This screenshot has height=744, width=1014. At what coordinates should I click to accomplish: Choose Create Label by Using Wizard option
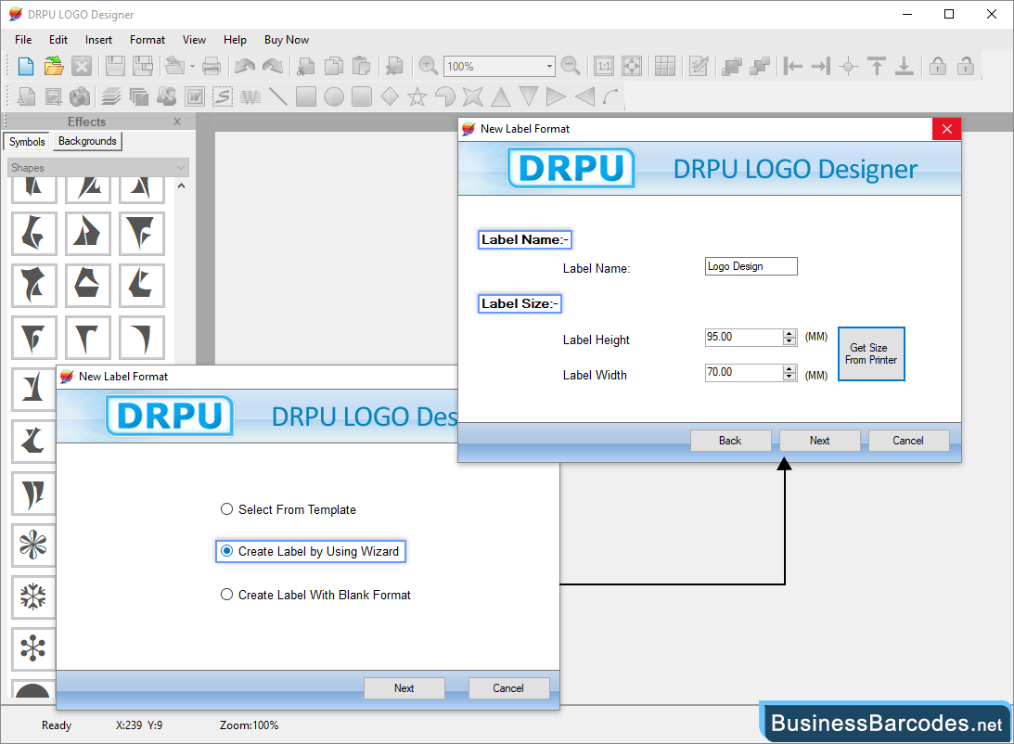tap(311, 551)
